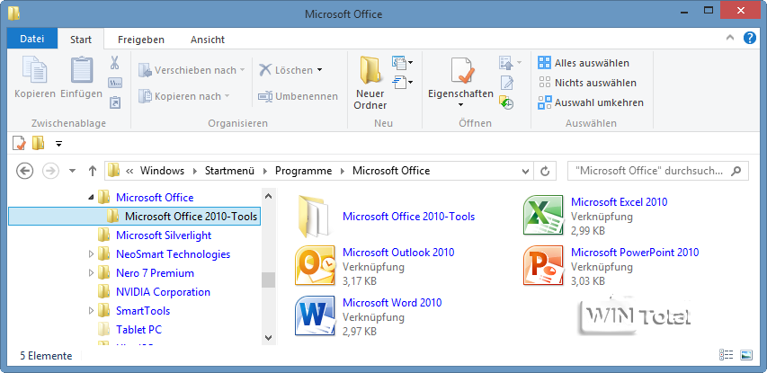Click Auswahl umkehren
The height and width of the screenshot is (373, 767).
[591, 102]
